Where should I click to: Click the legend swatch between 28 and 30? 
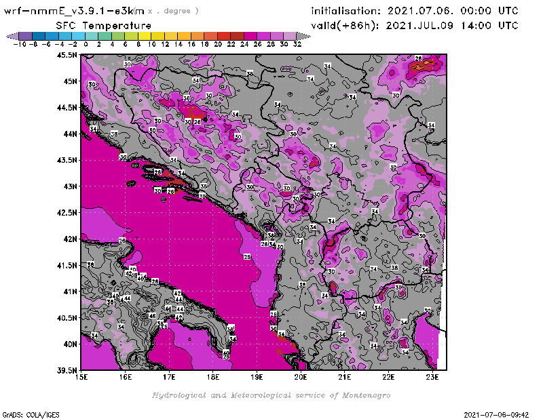click(x=277, y=36)
